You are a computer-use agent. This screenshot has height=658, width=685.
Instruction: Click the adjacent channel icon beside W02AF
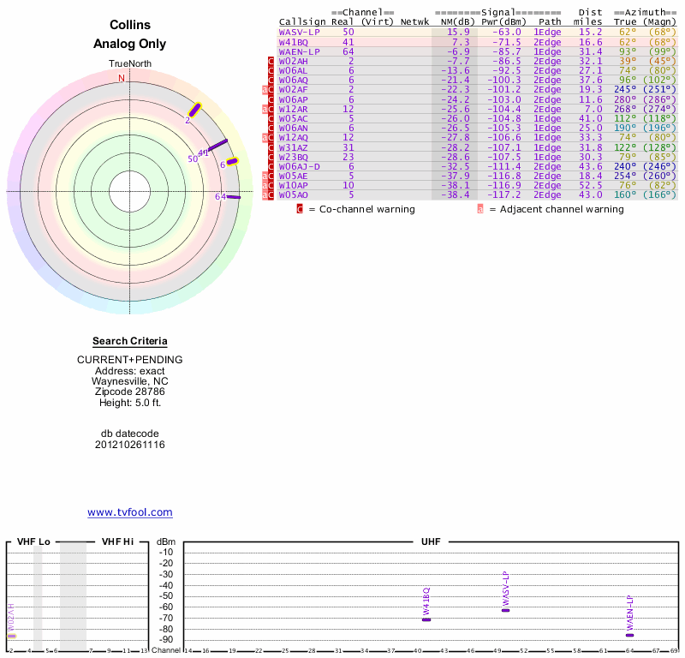(265, 90)
